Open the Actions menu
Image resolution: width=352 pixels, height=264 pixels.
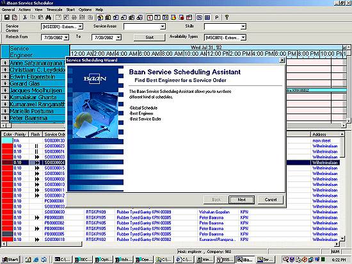point(25,10)
